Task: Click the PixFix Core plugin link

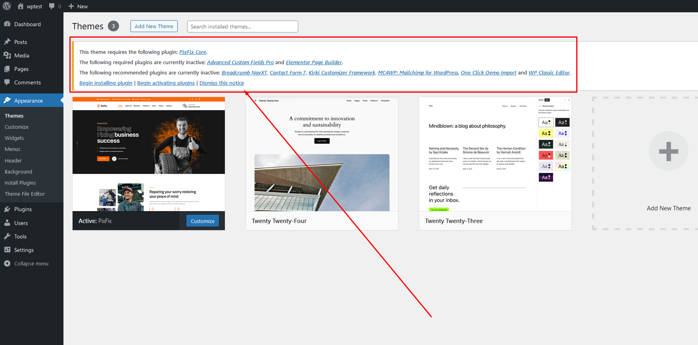Action: [x=193, y=52]
